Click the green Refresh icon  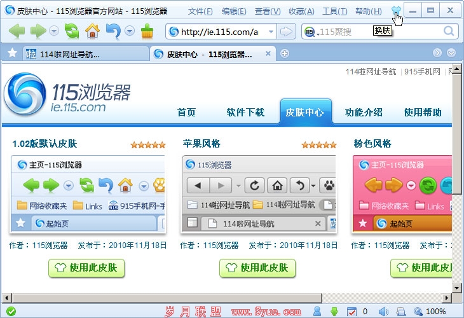72,31
